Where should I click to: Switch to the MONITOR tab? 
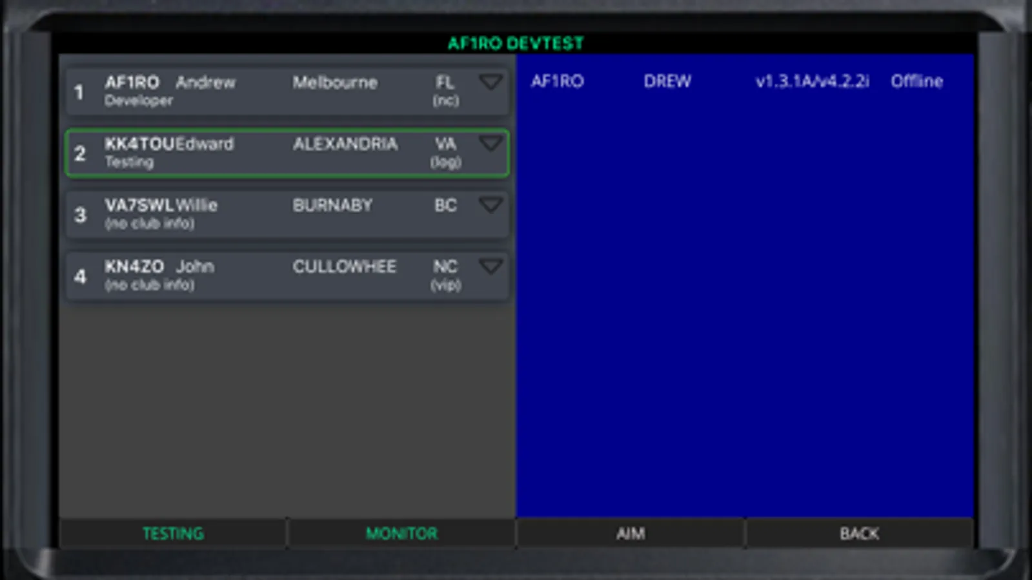point(401,534)
